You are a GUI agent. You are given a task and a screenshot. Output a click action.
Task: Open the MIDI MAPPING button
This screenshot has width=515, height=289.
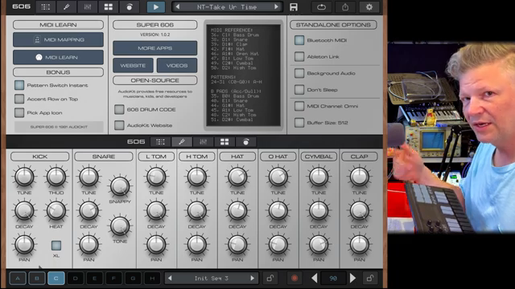tap(58, 39)
